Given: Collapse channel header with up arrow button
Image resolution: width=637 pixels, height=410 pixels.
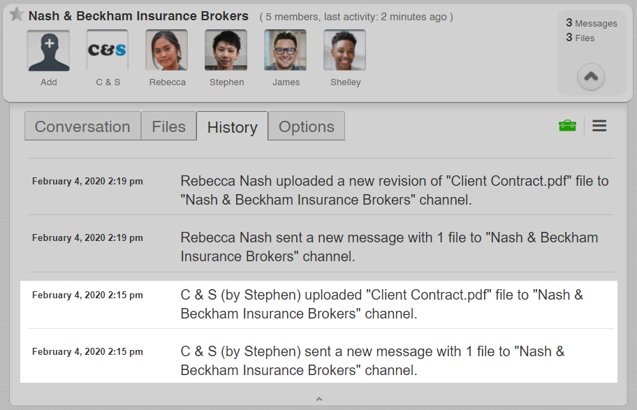Looking at the screenshot, I should pos(591,77).
